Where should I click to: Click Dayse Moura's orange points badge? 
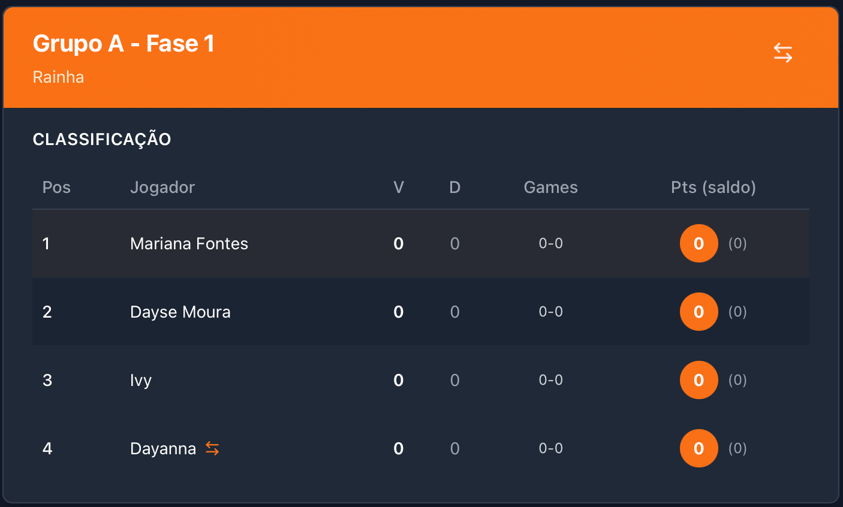coord(699,312)
